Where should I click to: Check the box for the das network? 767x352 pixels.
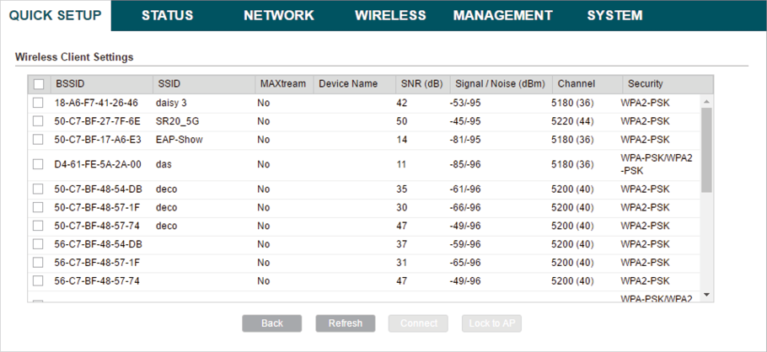pos(38,164)
